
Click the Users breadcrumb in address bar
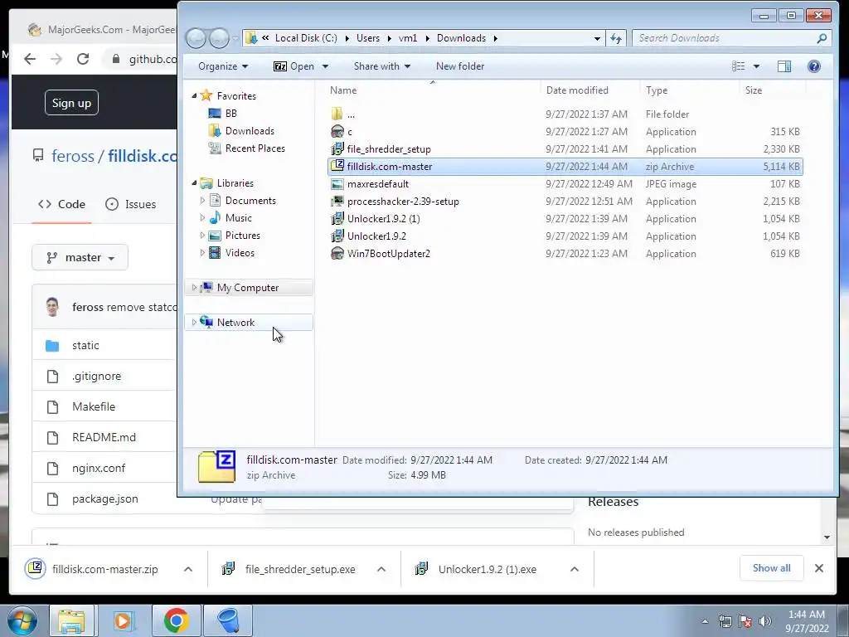coord(367,38)
